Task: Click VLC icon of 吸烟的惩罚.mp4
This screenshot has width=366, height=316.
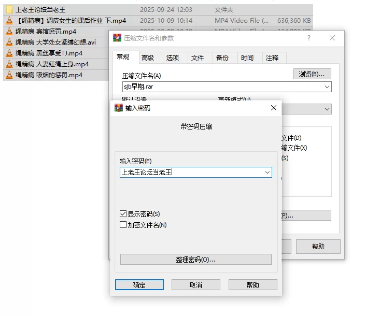Action: tap(9, 75)
